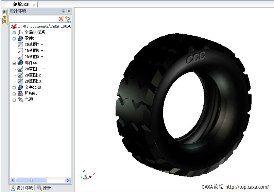Expand 光源 node
Image resolution: width=274 pixels, height=192 pixels.
14,100
